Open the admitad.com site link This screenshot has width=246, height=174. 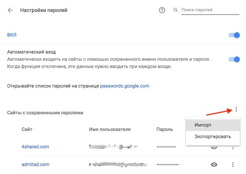click(36, 164)
